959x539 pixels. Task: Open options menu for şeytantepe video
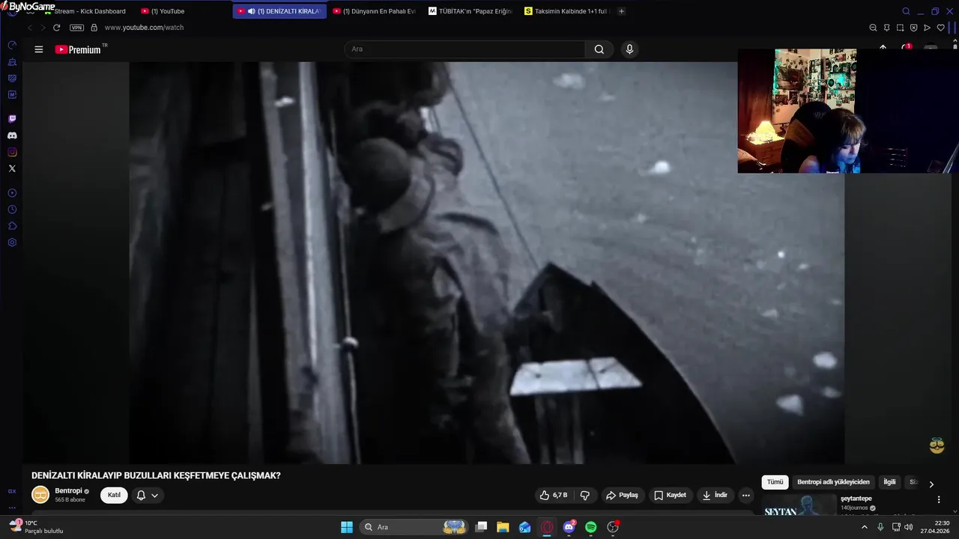(x=939, y=499)
